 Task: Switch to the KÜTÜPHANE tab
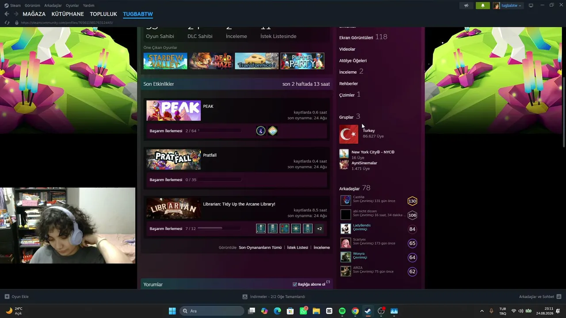pyautogui.click(x=68, y=14)
